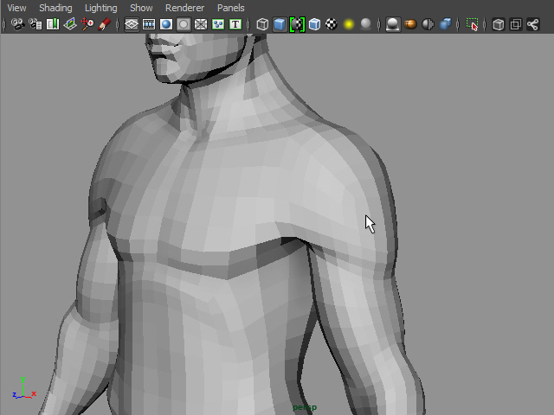
Task: Toggle the viewport Grid display
Action: tap(132, 24)
